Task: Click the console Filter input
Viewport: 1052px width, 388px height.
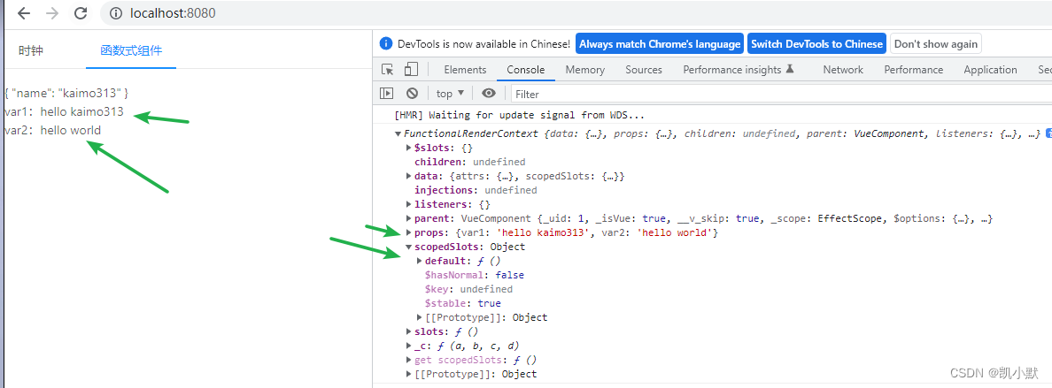Action: [x=781, y=94]
